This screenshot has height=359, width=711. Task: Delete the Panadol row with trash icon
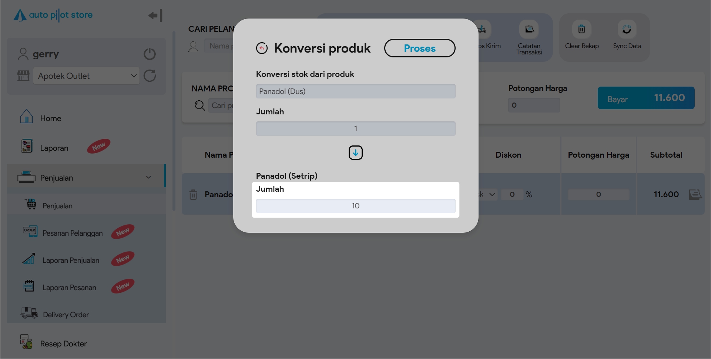(x=193, y=195)
